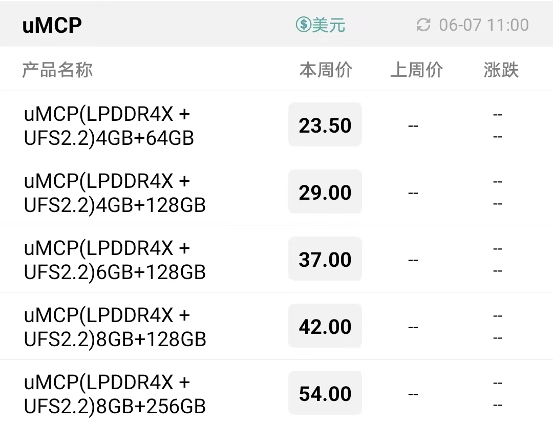
Task: Click the refresh icon beside the timestamp
Action: (x=423, y=25)
